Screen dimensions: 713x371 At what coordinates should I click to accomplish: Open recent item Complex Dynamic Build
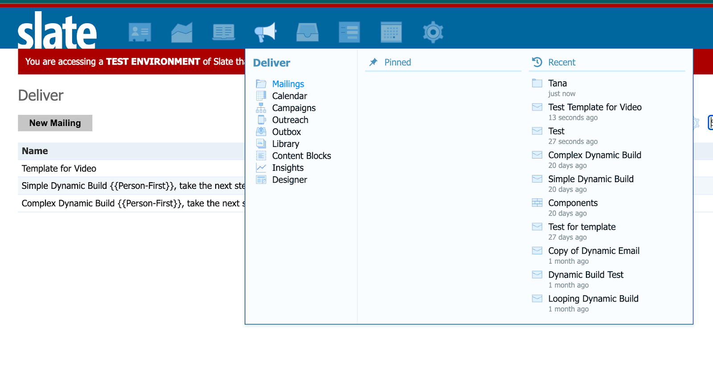(x=594, y=155)
